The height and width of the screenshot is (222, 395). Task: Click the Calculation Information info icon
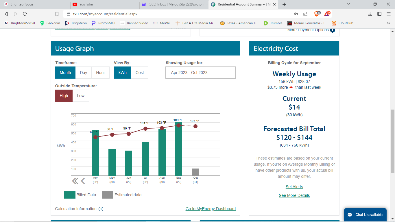101,209
